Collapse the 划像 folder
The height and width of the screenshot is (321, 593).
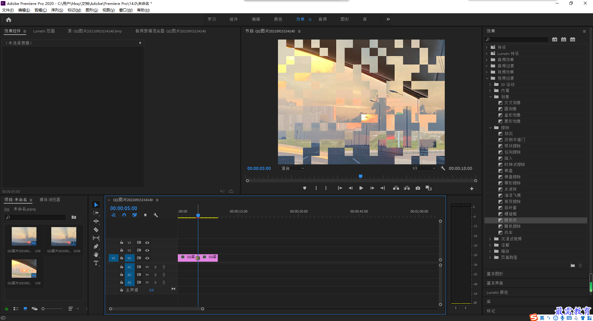(490, 97)
